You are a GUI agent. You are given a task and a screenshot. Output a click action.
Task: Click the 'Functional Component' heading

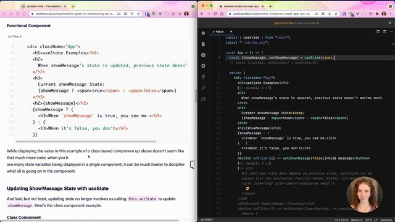click(29, 26)
